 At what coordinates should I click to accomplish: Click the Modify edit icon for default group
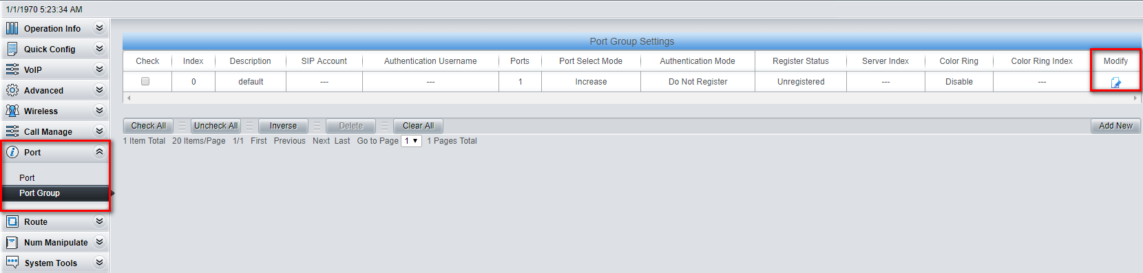[x=1115, y=83]
